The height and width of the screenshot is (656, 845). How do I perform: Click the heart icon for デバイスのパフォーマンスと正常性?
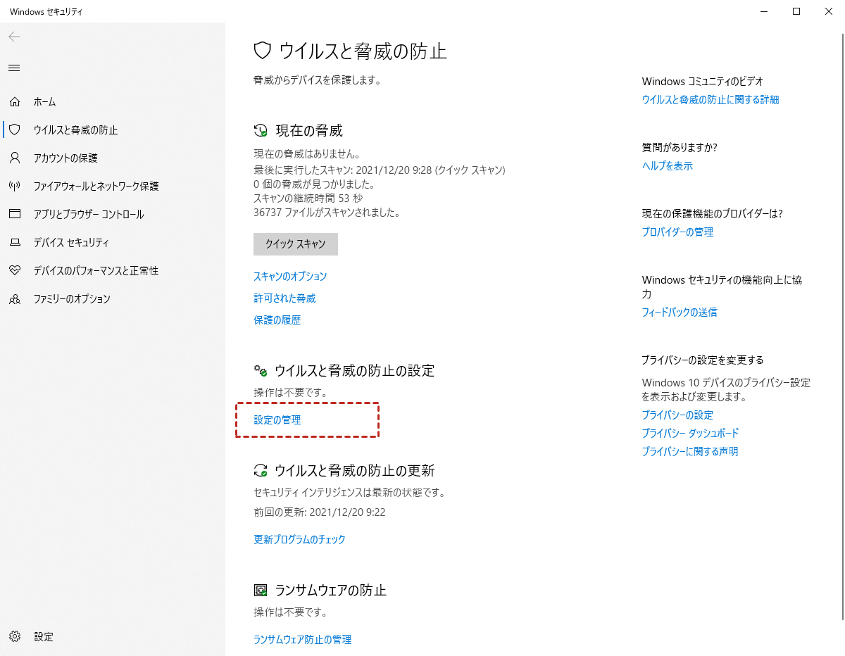click(x=14, y=270)
